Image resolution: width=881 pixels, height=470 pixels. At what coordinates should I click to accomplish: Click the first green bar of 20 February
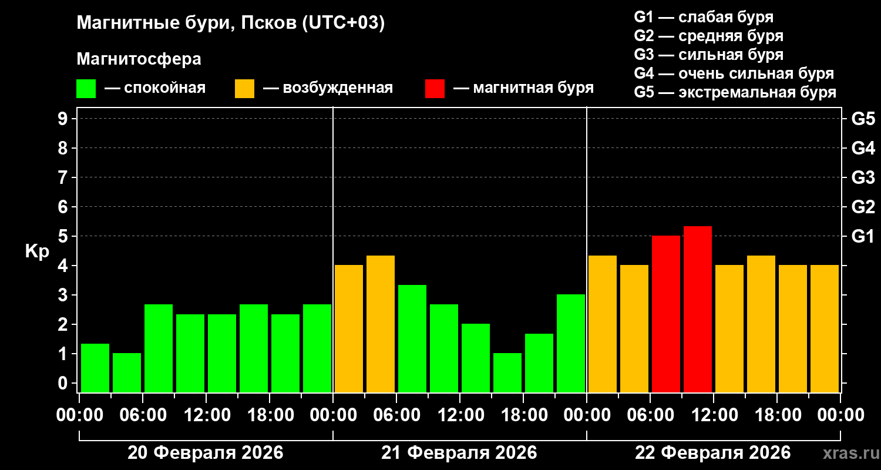point(95,368)
